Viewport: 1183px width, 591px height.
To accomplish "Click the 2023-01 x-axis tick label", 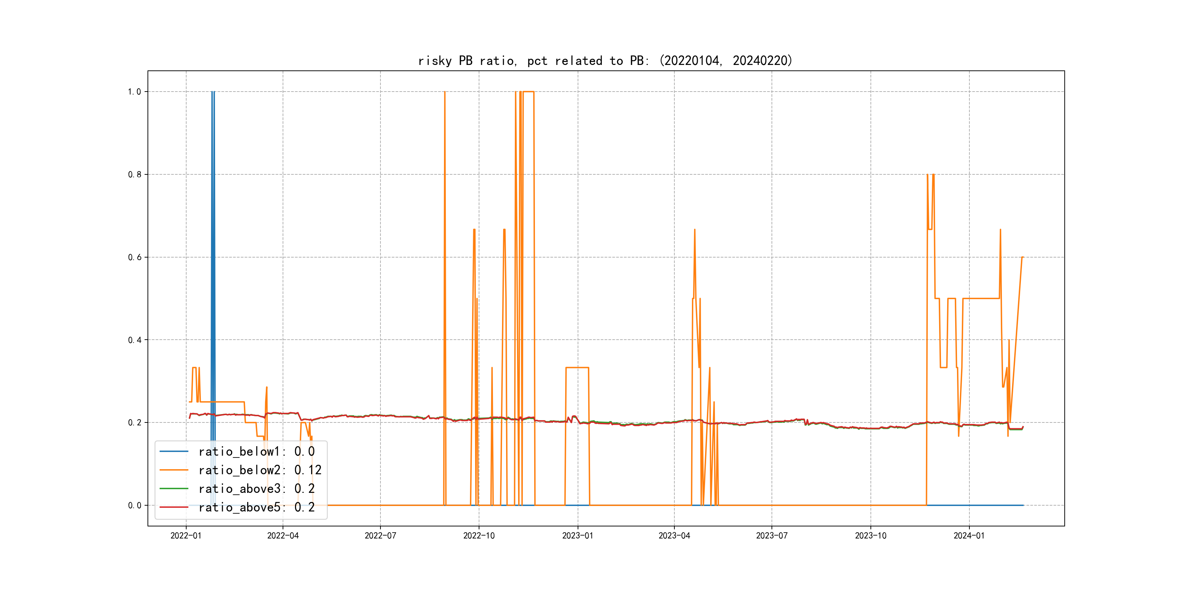I will (578, 536).
